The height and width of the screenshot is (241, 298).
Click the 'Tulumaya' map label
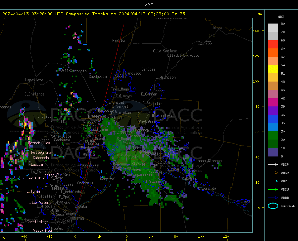click(x=124, y=96)
